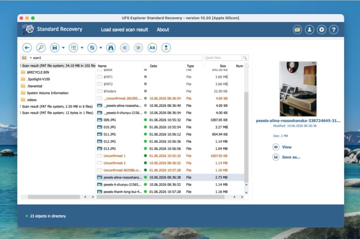Screen dimensions: 360x239
Task: Open the storage drive icon in header
Action: point(297,29)
